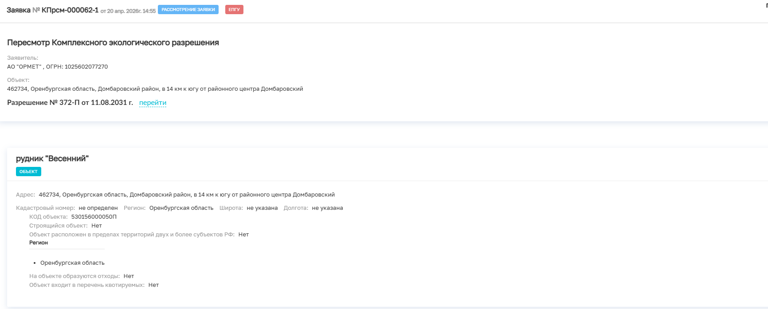Click the 'Строящийся объект' field value

click(x=97, y=226)
